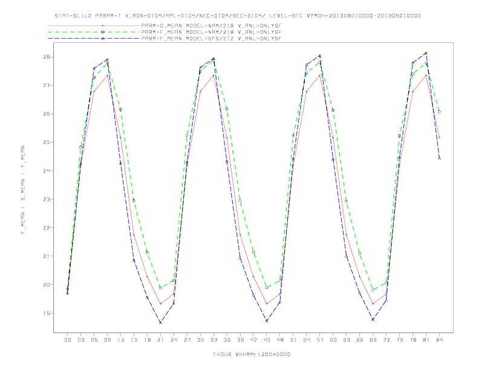
Task: Click x-axis forecast hour label 09
Action: click(x=107, y=340)
